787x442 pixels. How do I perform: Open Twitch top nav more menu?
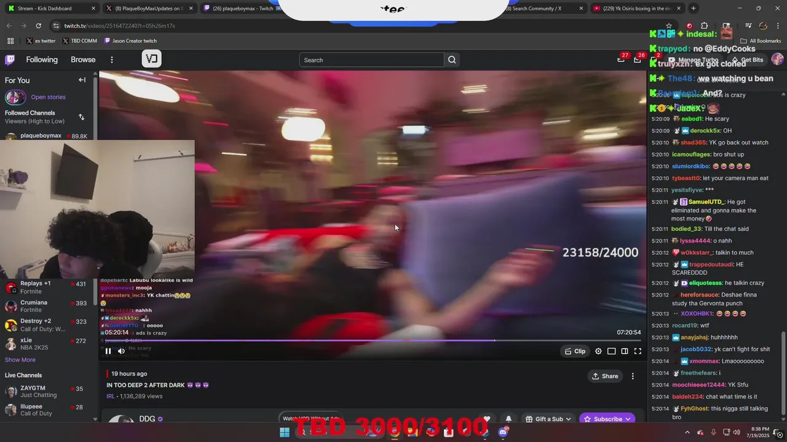112,60
